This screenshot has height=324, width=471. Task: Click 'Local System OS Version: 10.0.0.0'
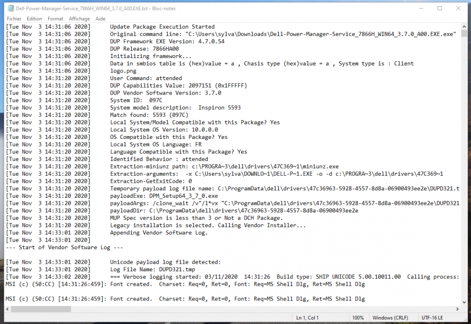164,130
